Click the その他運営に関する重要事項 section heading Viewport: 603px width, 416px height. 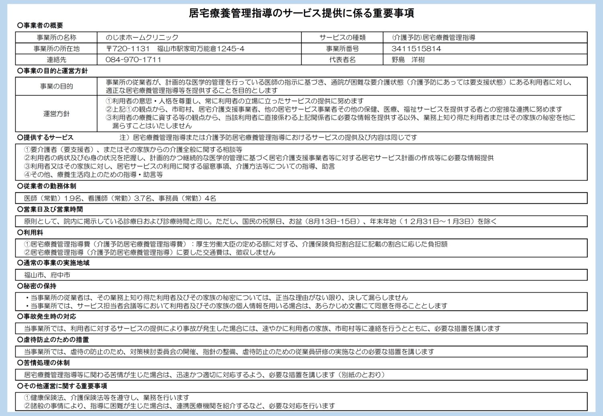coord(62,386)
